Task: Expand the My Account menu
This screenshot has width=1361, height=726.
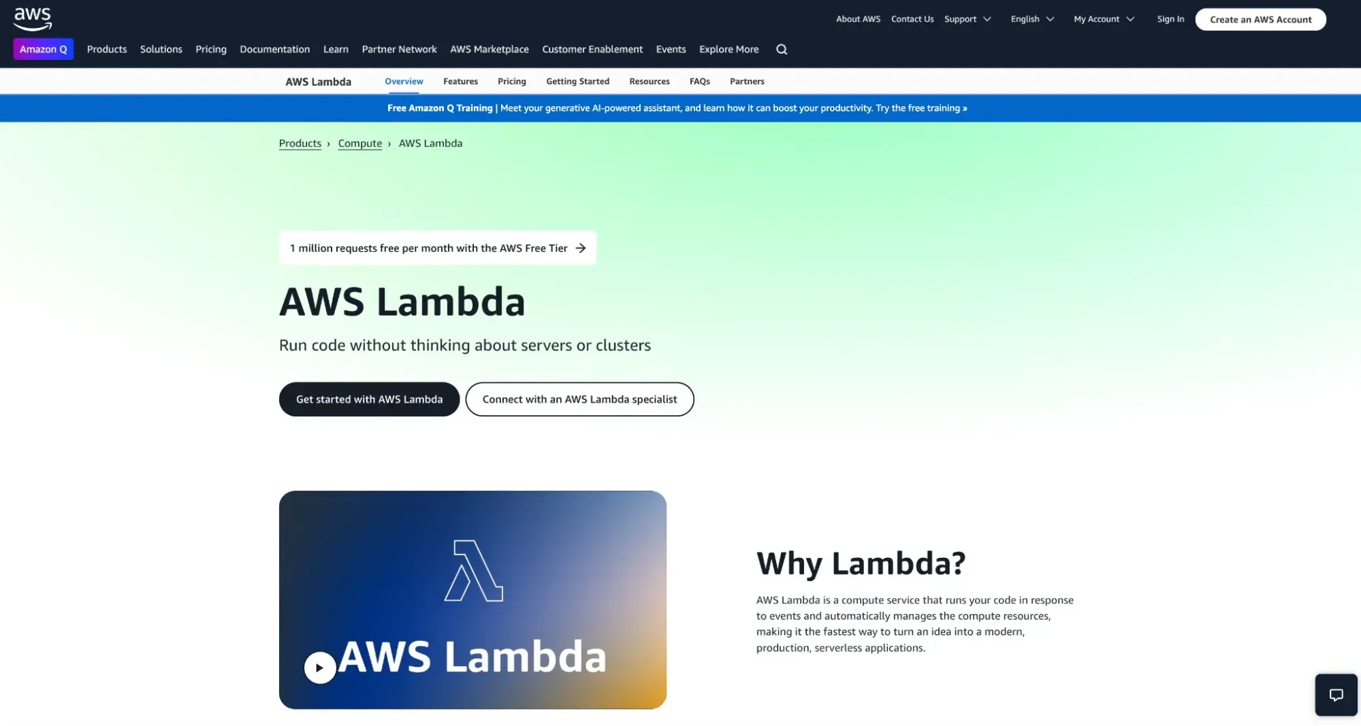Action: point(1104,19)
